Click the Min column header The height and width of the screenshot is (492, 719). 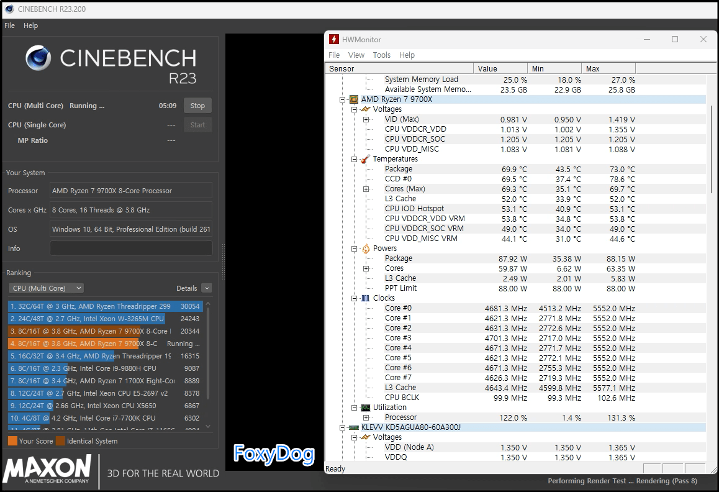point(554,68)
